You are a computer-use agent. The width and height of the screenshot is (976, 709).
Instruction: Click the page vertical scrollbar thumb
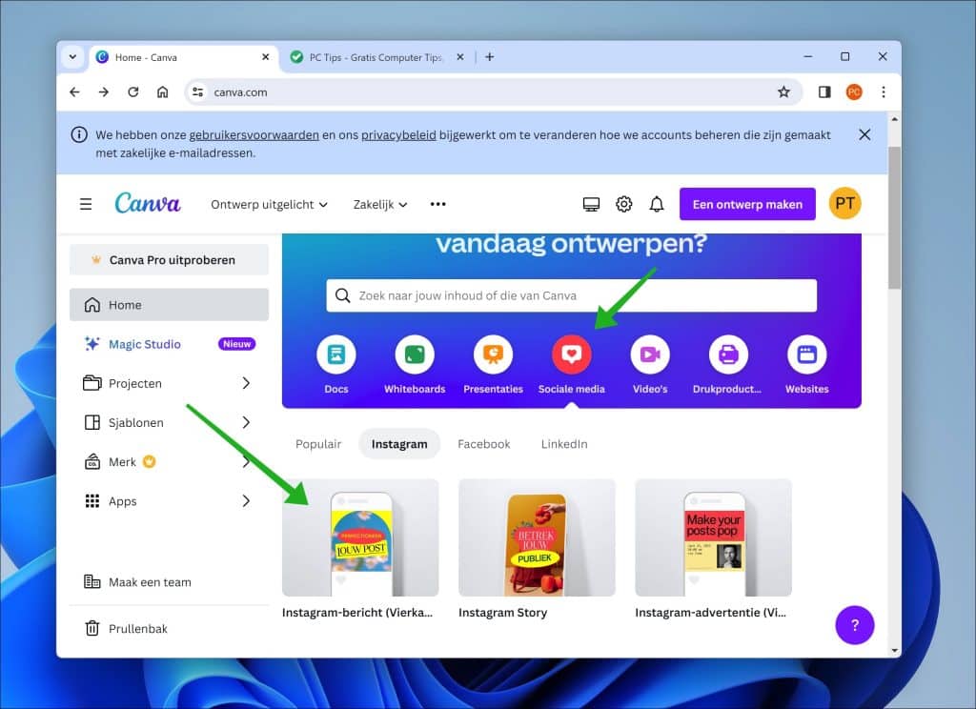tap(894, 218)
